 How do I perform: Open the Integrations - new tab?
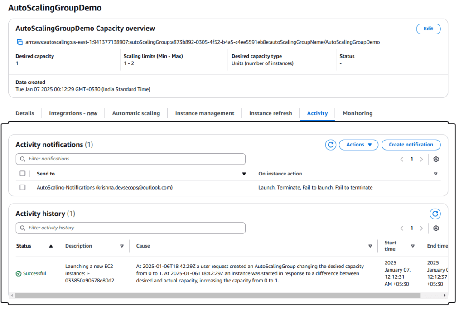(x=73, y=113)
